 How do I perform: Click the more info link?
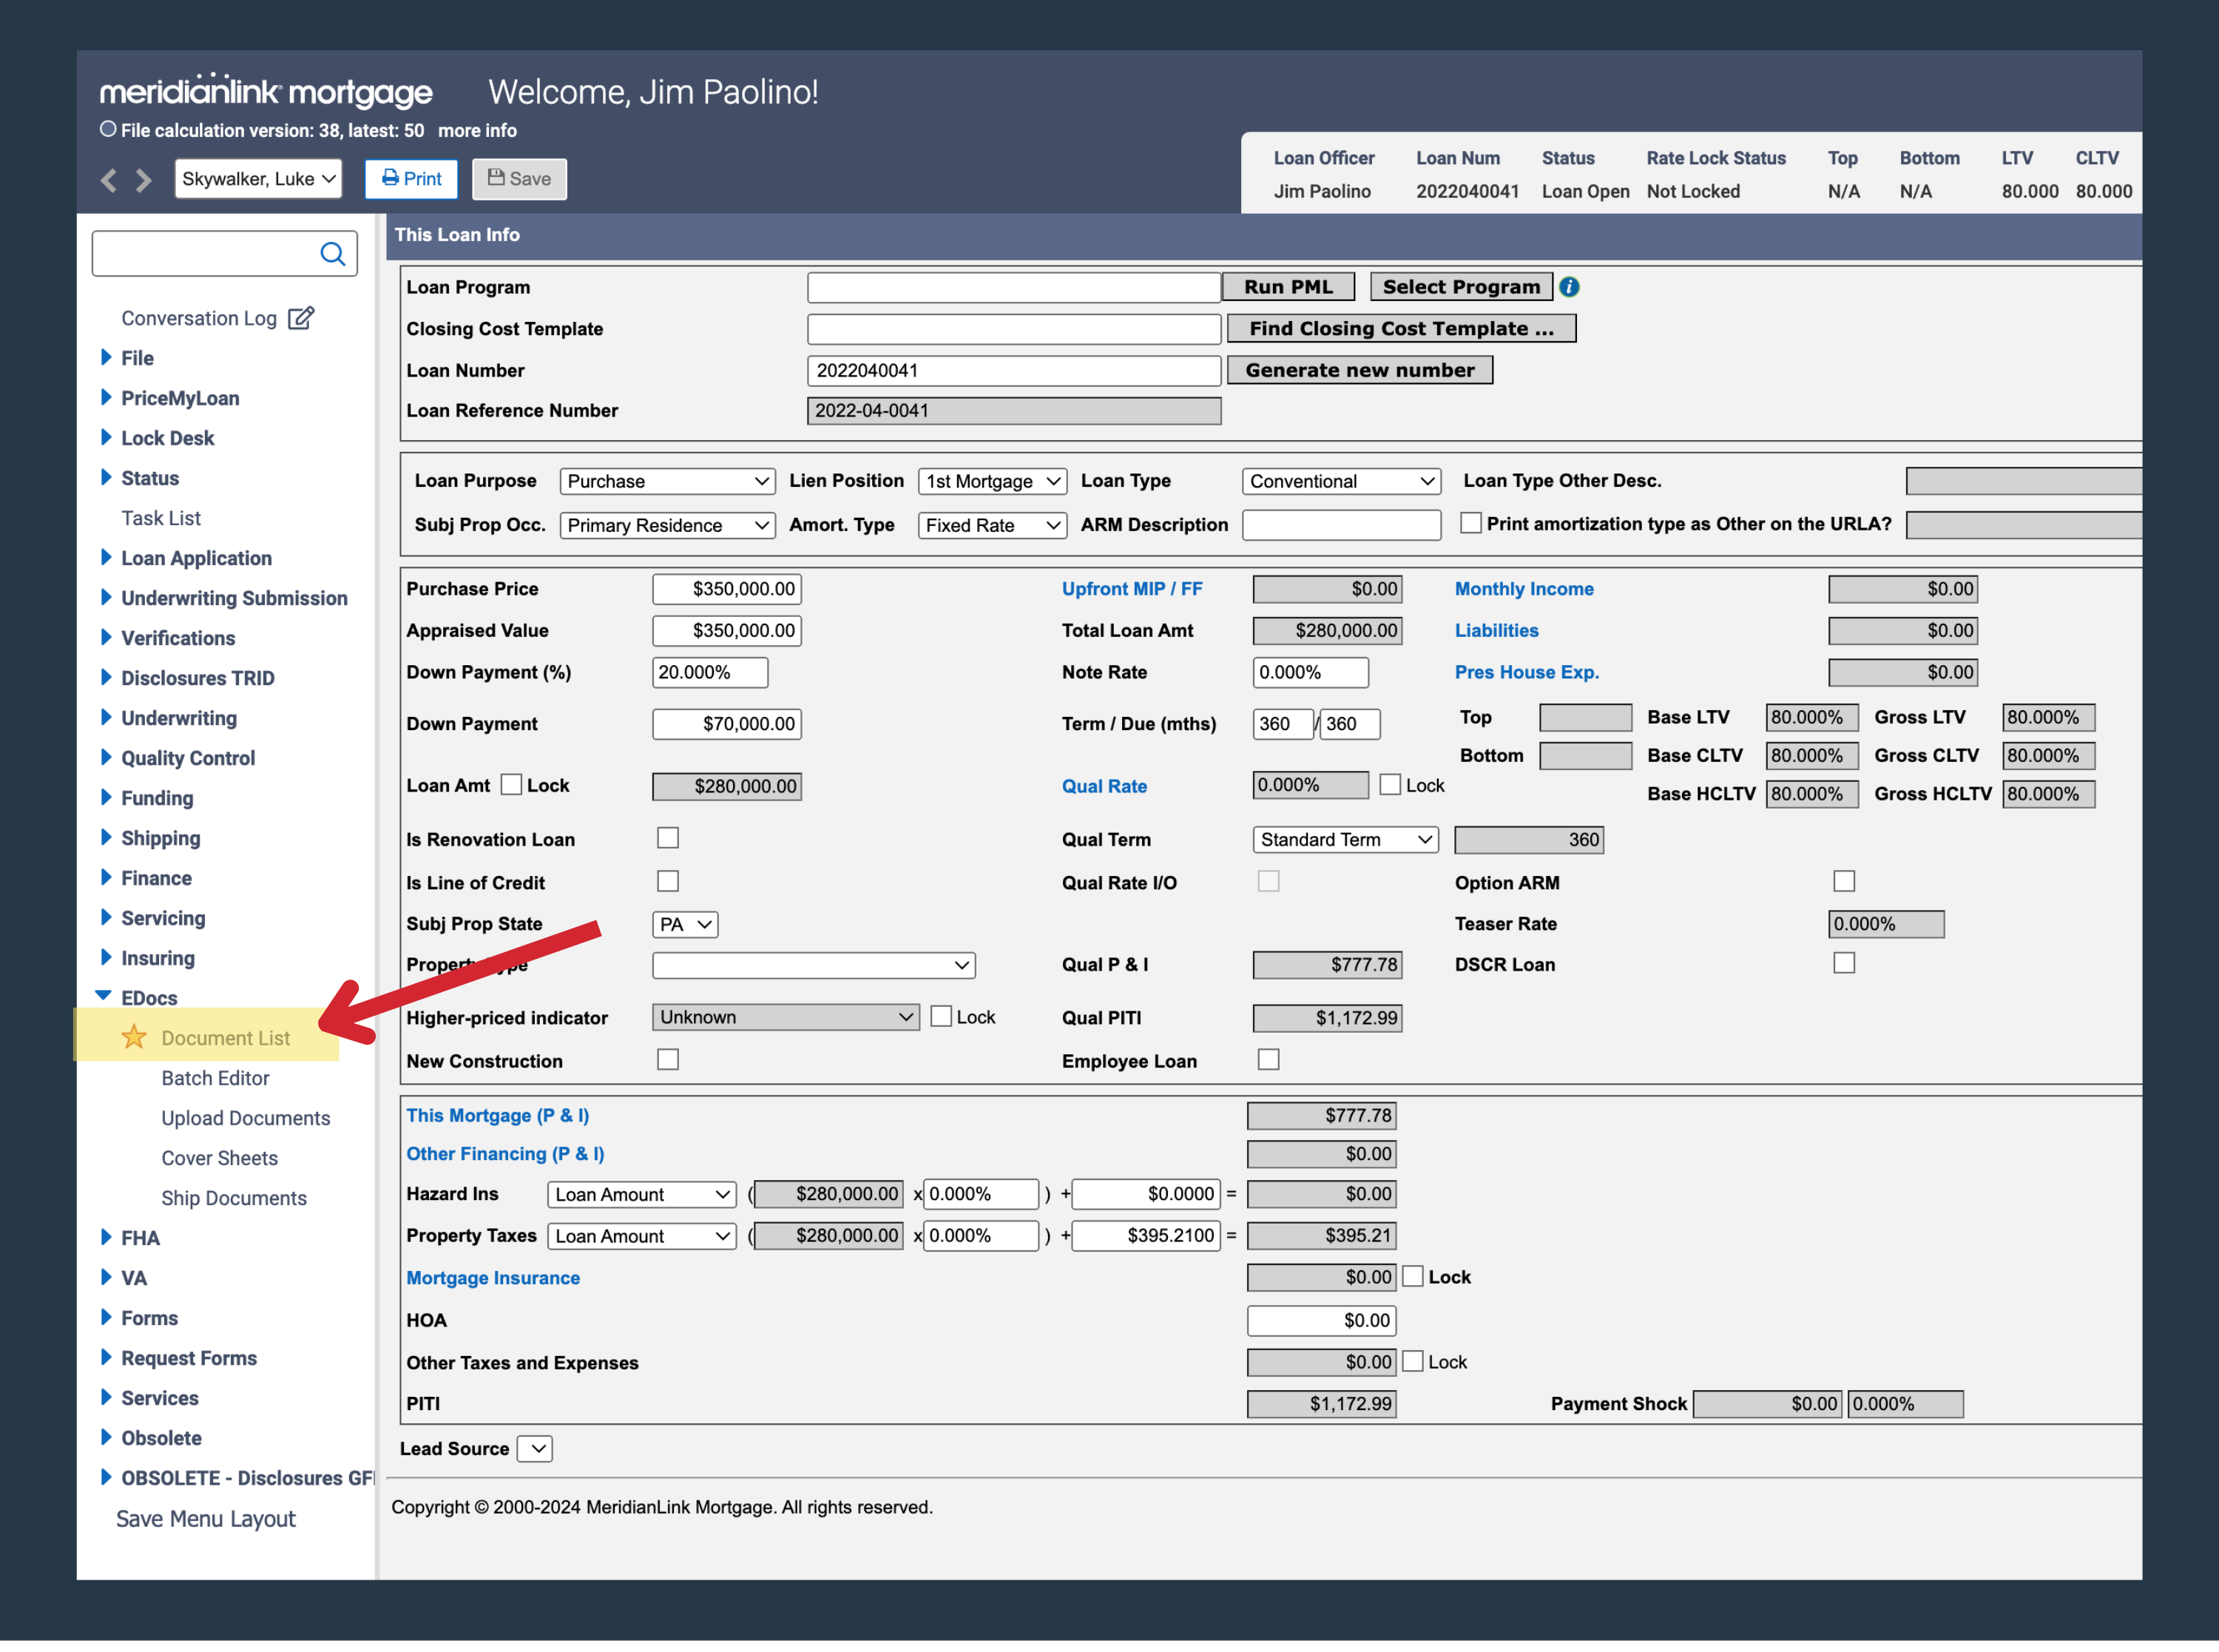(x=477, y=131)
